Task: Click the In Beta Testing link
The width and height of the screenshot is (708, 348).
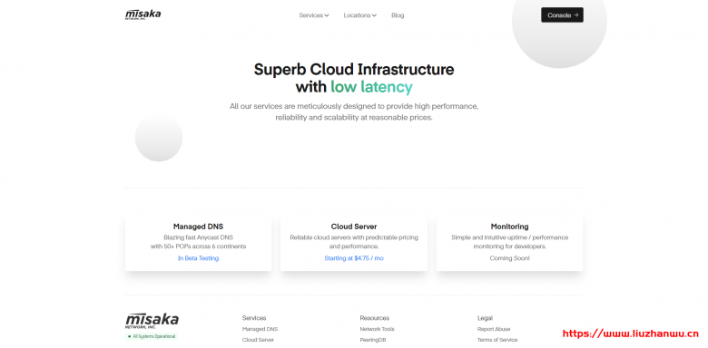Action: click(x=198, y=258)
